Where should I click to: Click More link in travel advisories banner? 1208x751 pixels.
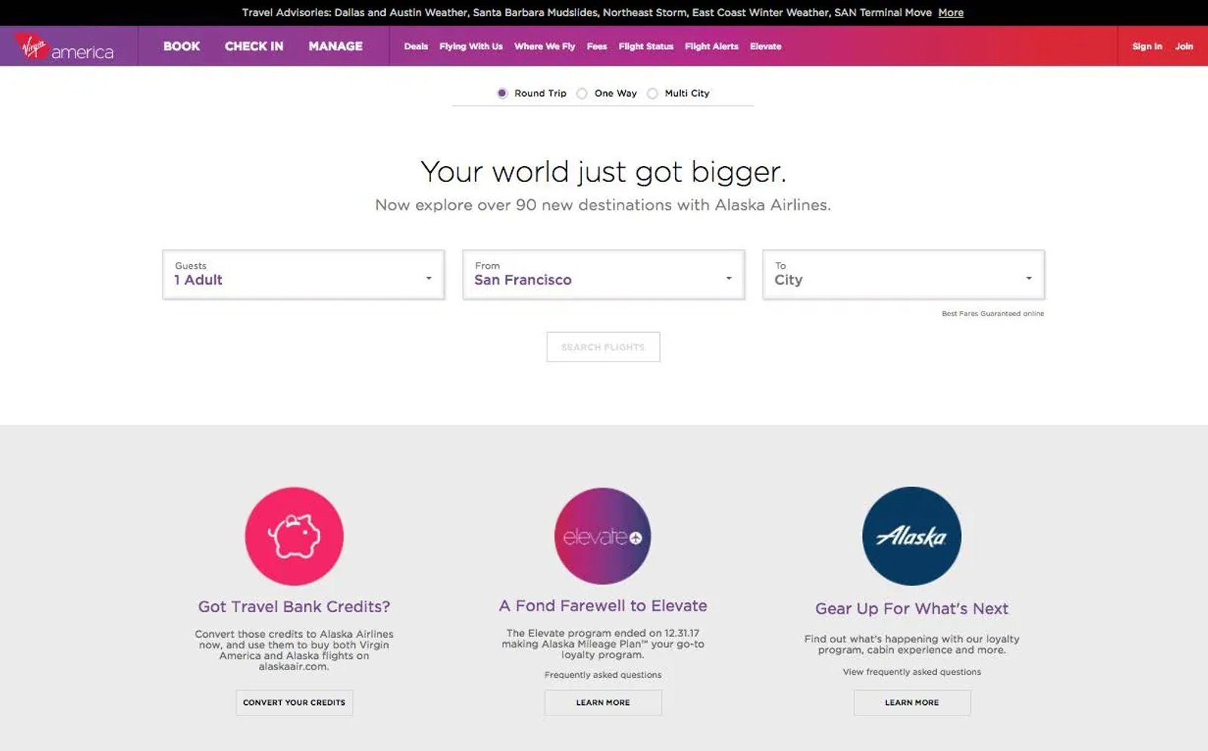pos(951,13)
